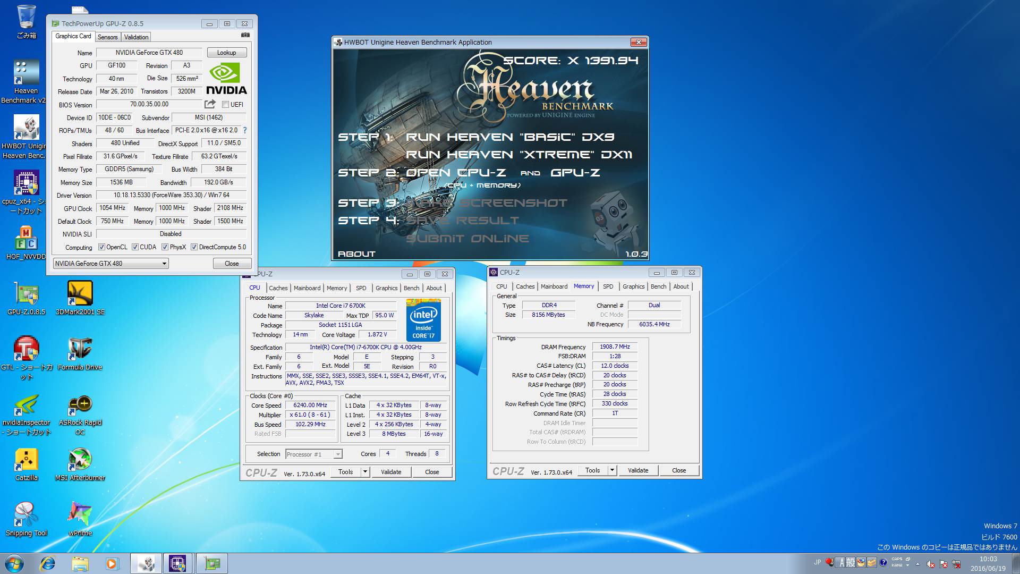Click Save Result step in HWBOT Heaven
This screenshot has height=574, width=1020.
click(x=462, y=220)
